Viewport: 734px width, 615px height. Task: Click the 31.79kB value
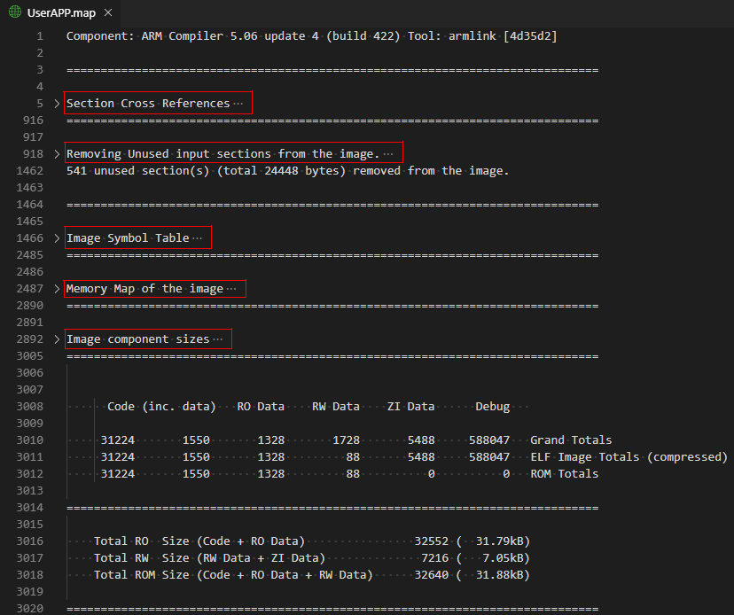point(499,541)
